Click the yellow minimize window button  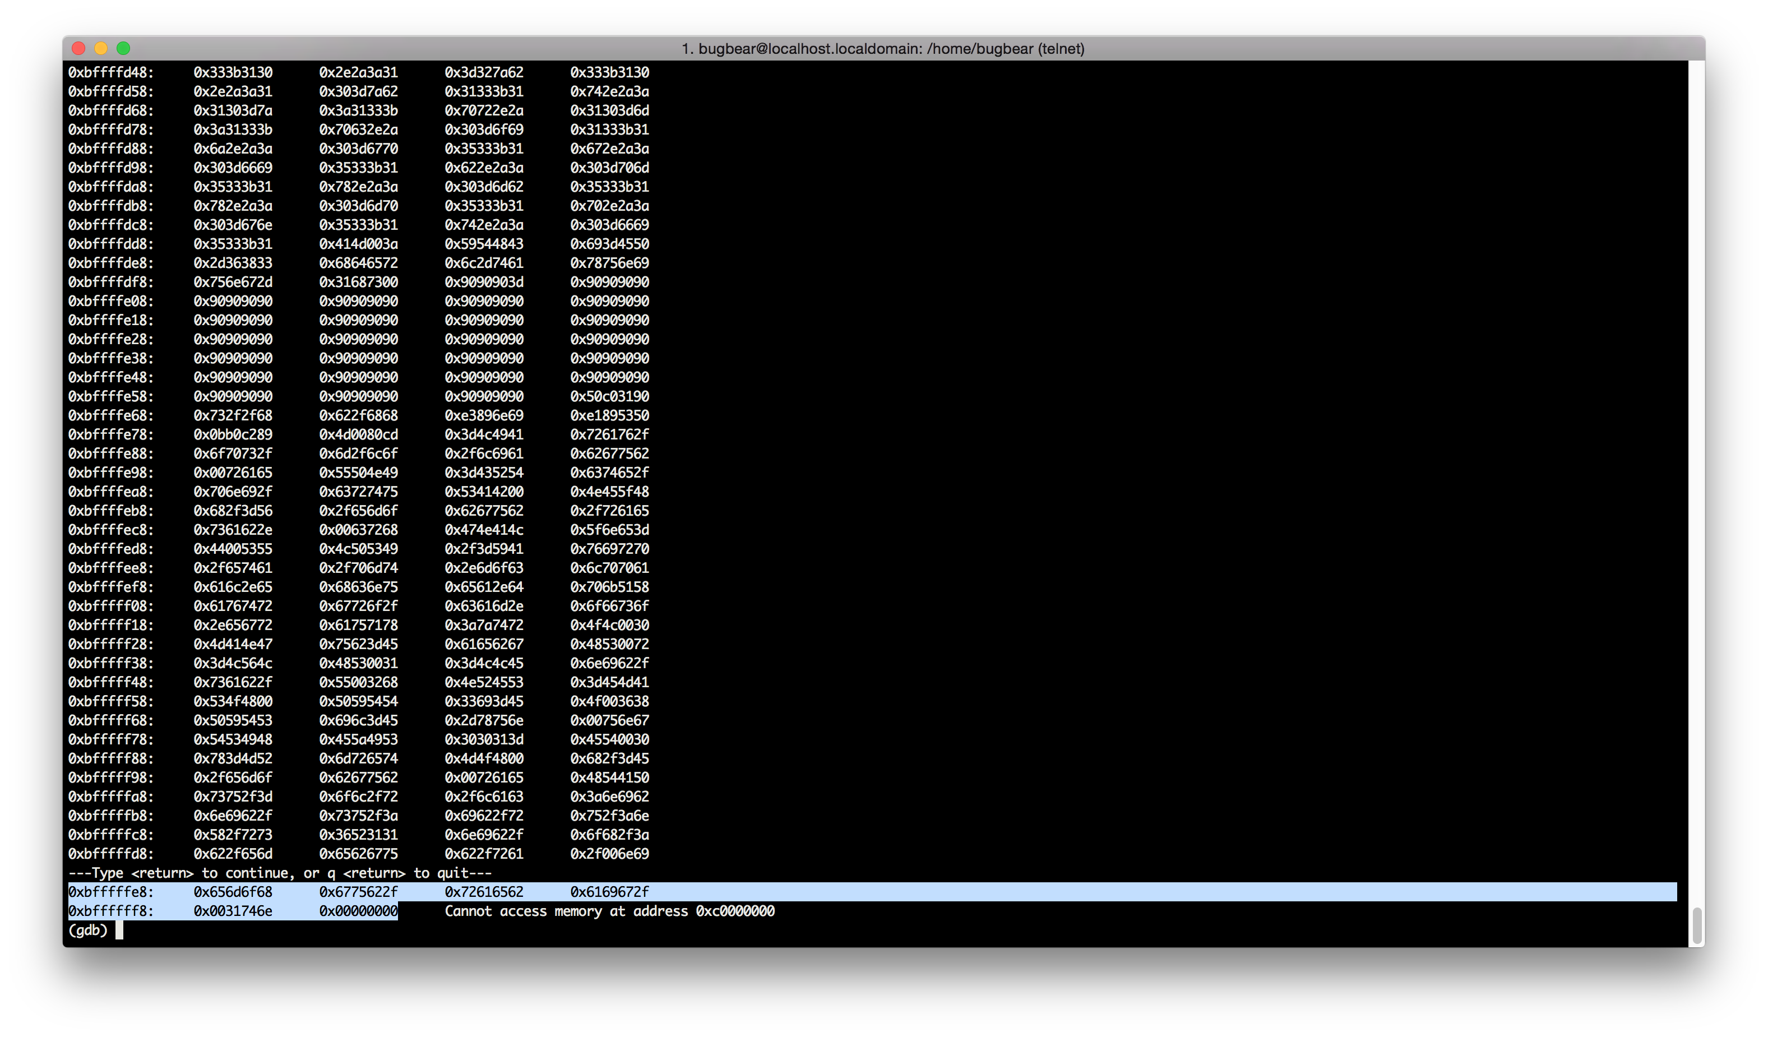point(101,48)
